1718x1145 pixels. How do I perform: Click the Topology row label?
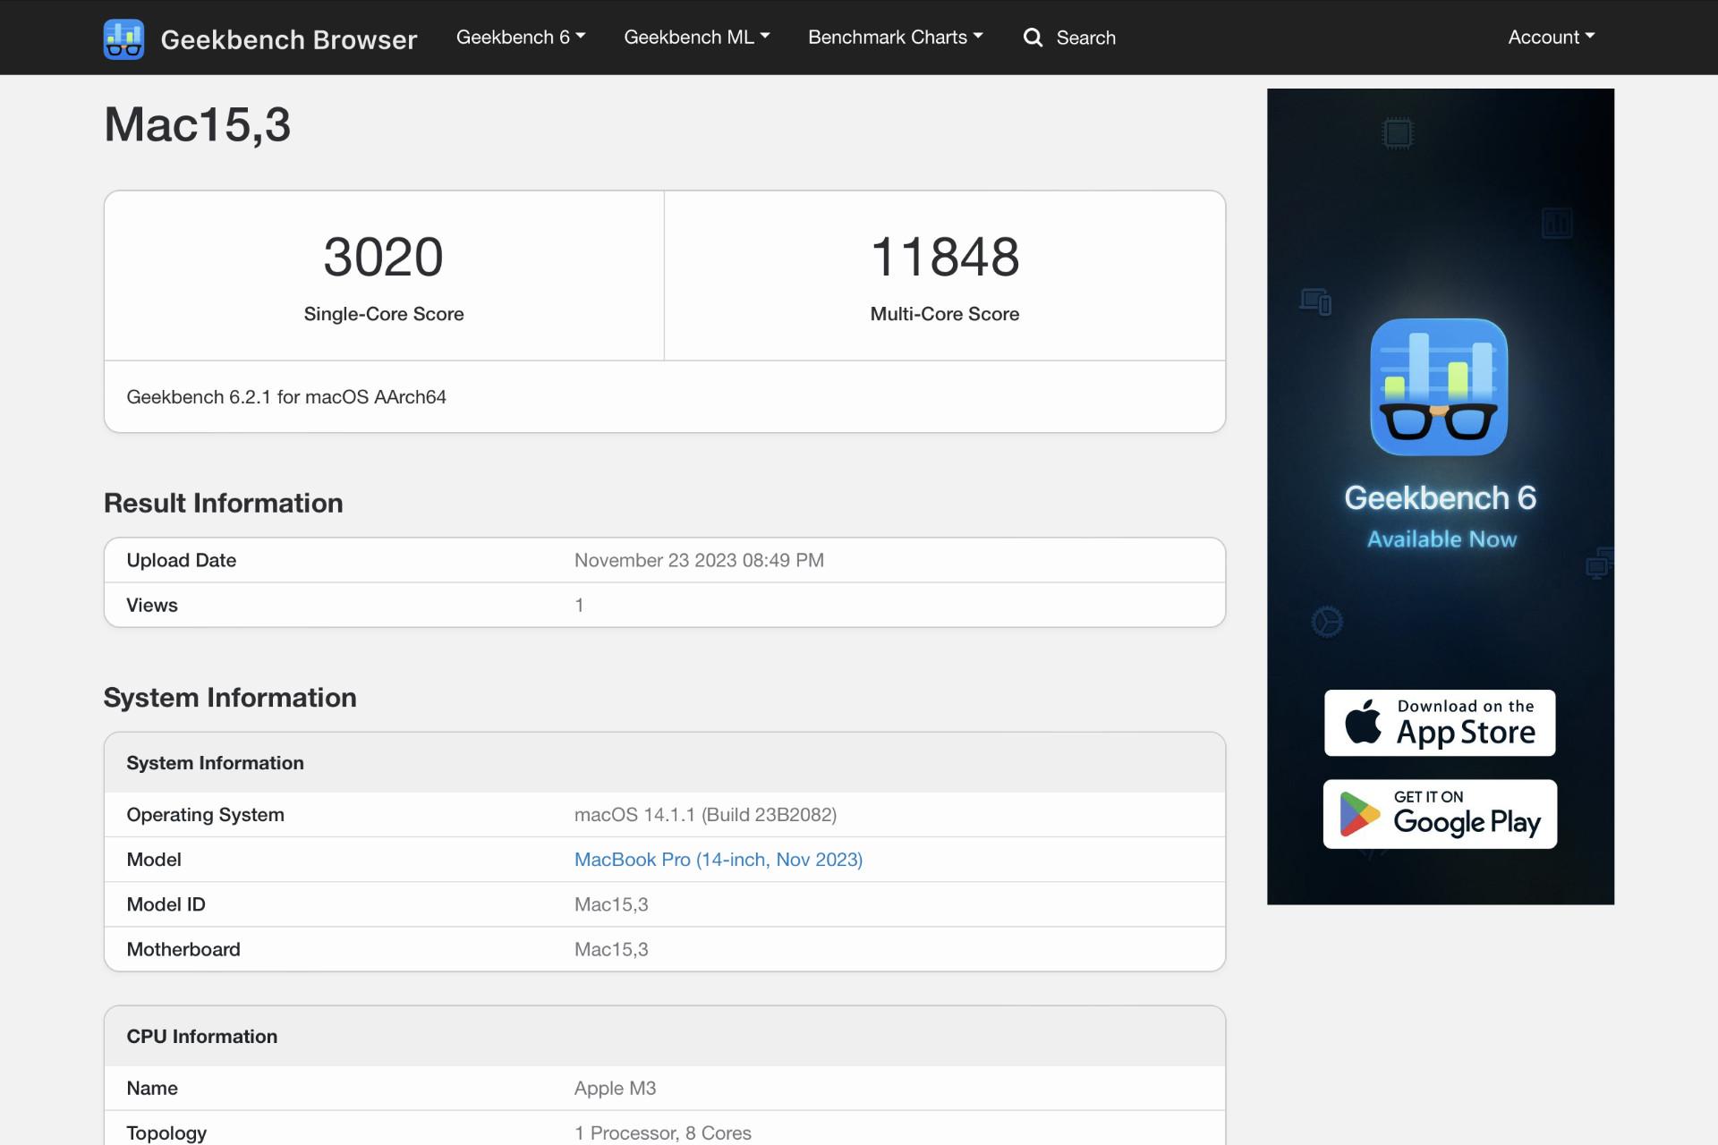click(166, 1133)
